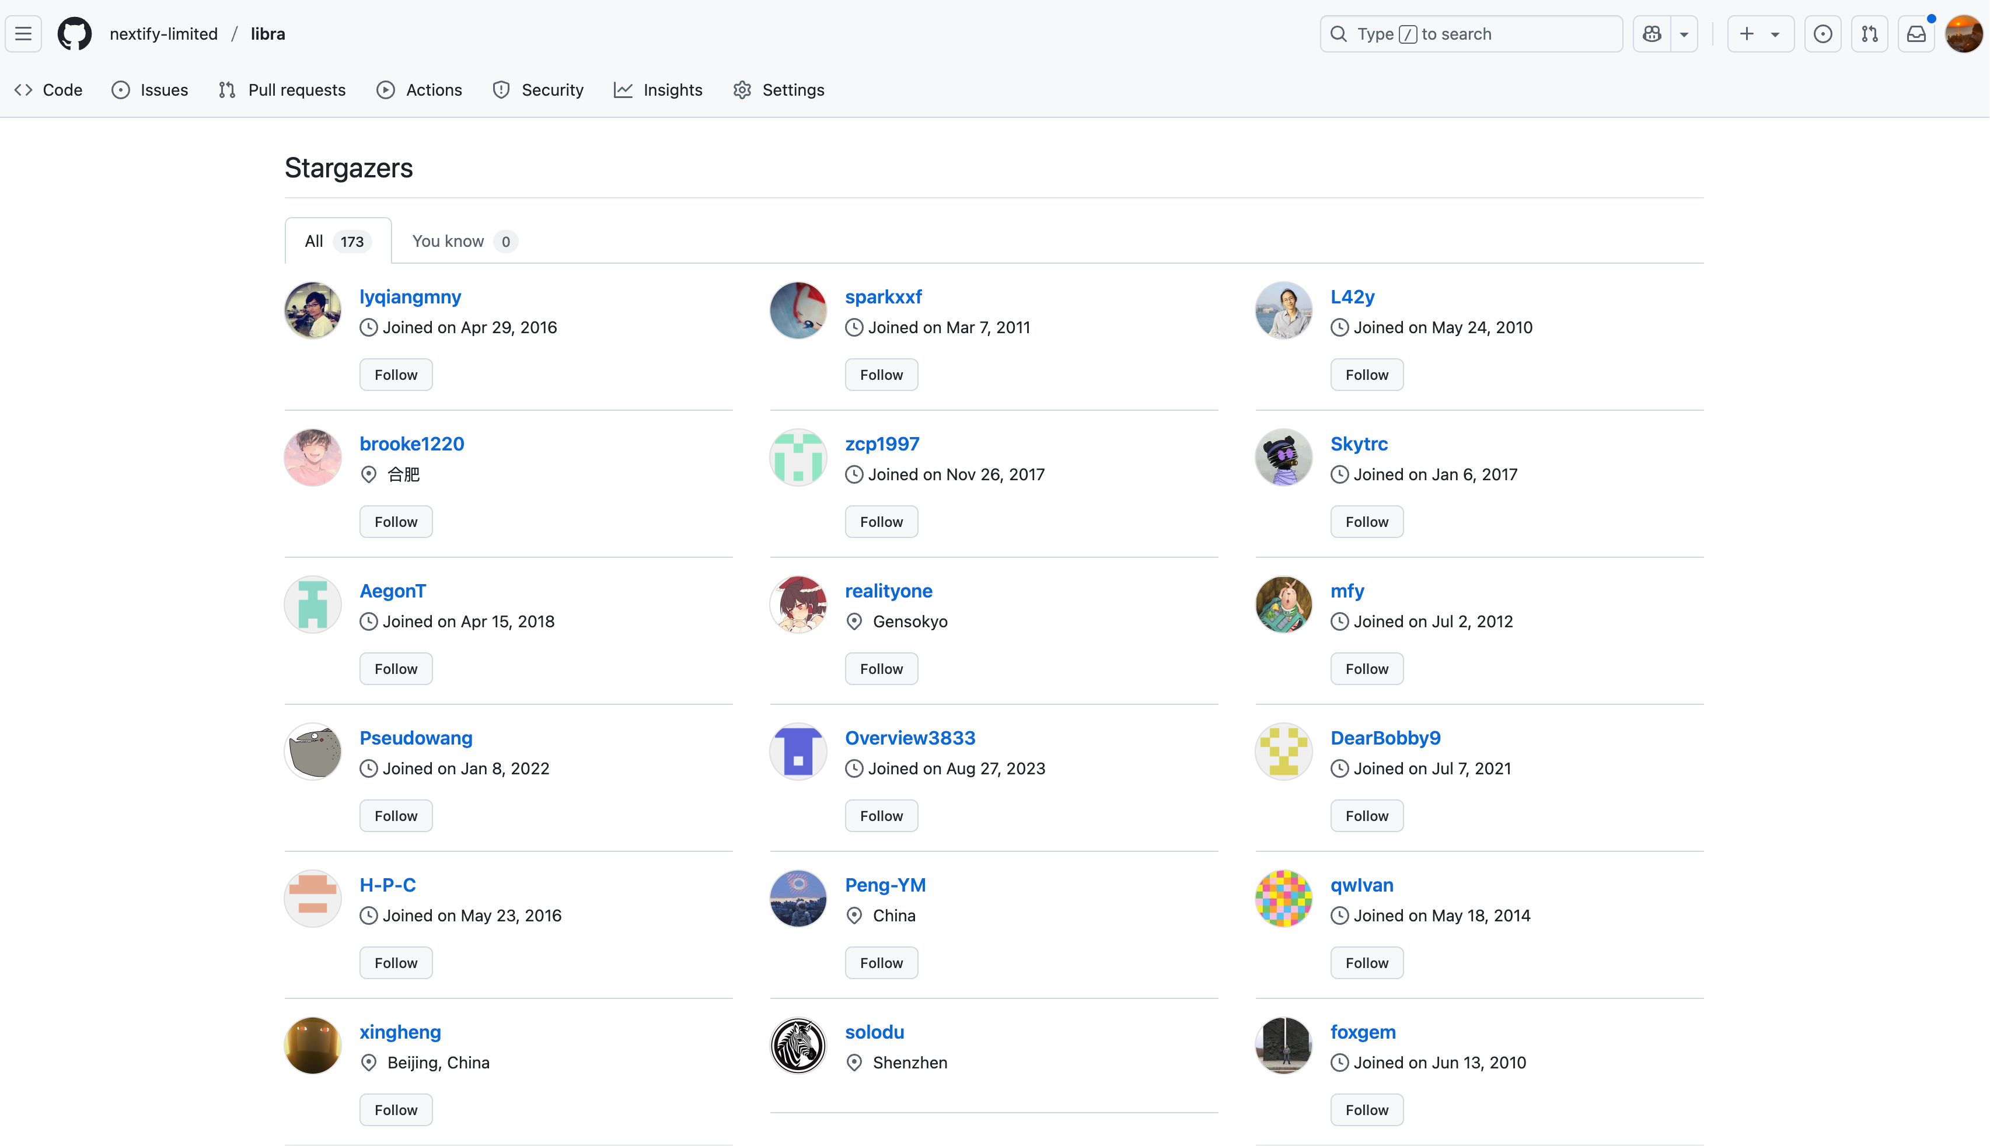Follow user Overview3833
Viewport: 1990px width, 1146px height.
coord(881,815)
